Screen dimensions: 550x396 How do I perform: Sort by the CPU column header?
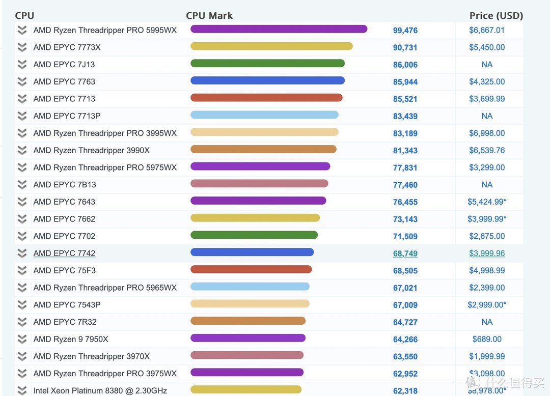pyautogui.click(x=24, y=15)
